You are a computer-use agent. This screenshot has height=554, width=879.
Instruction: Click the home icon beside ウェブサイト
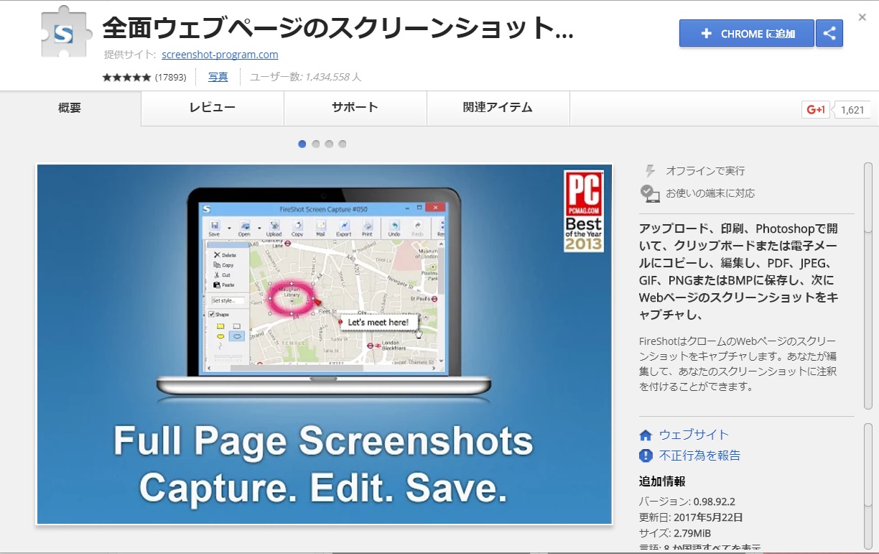point(646,435)
